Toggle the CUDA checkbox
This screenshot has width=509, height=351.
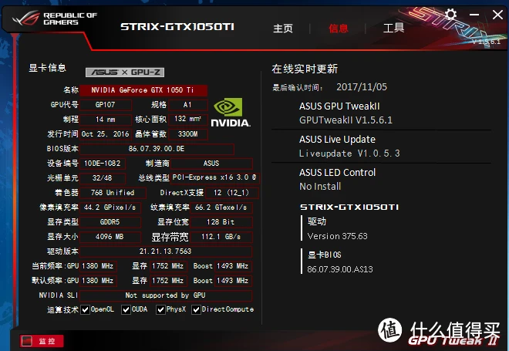(x=126, y=309)
